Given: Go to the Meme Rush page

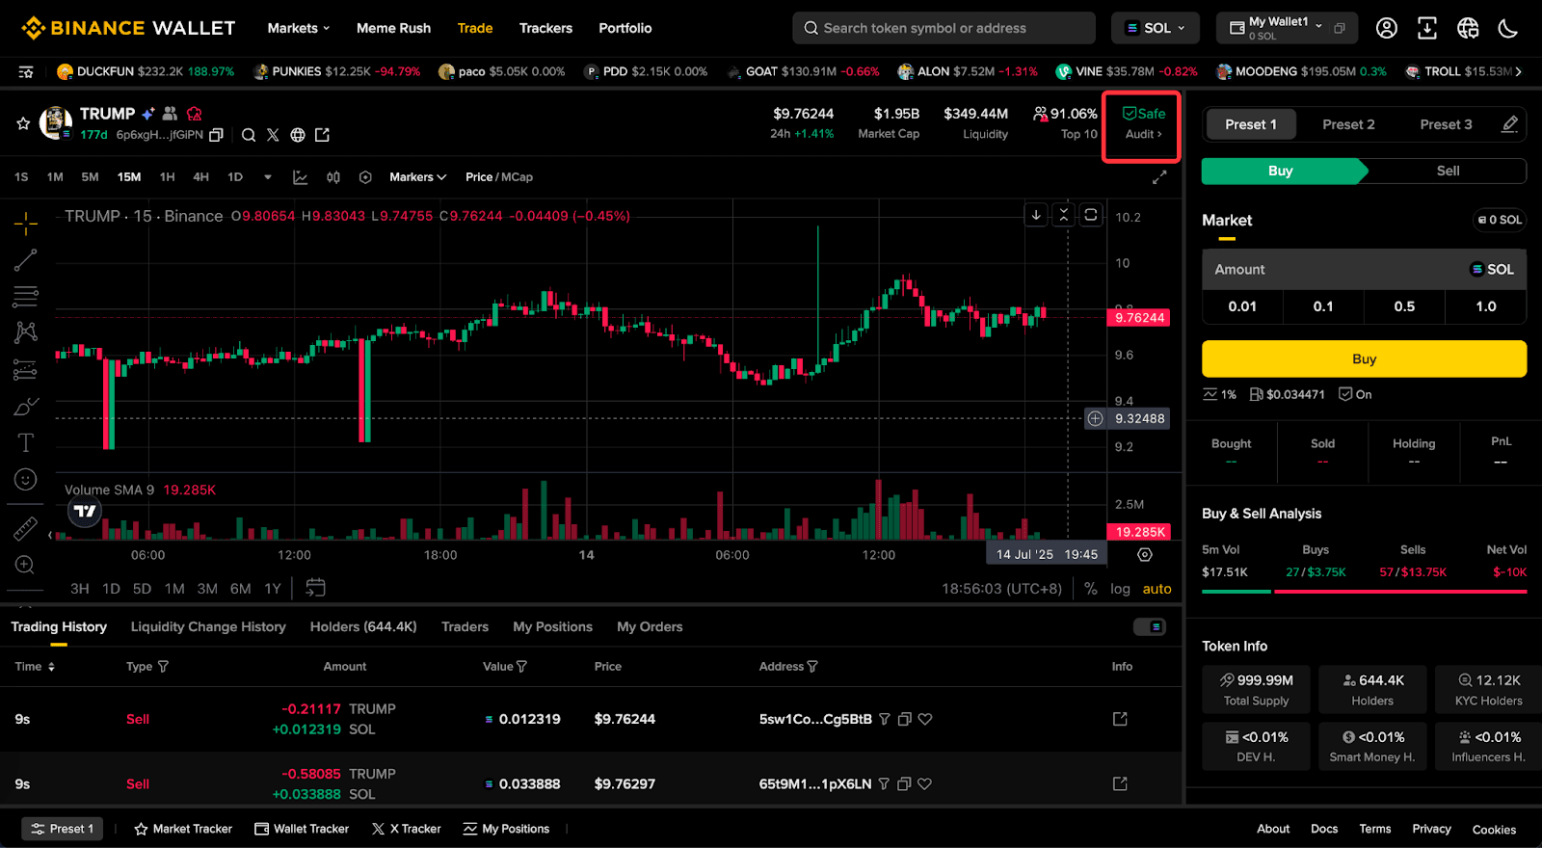Looking at the screenshot, I should pos(393,28).
